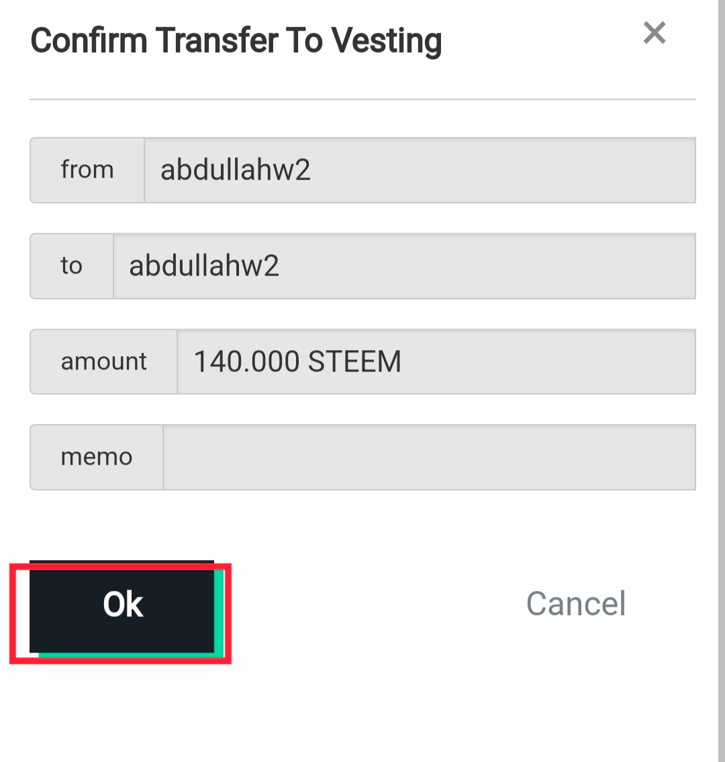The image size is (725, 762).
Task: Click the STEEM currency text in amount
Action: click(354, 362)
